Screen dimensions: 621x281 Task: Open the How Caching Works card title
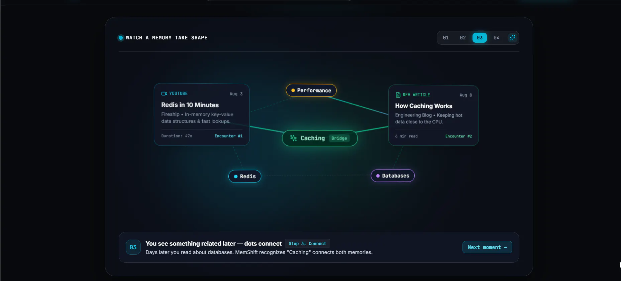pyautogui.click(x=424, y=106)
